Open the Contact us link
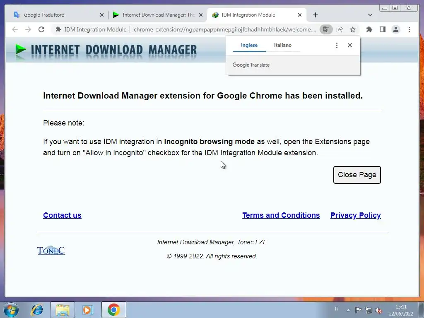Image resolution: width=424 pixels, height=318 pixels. point(62,215)
